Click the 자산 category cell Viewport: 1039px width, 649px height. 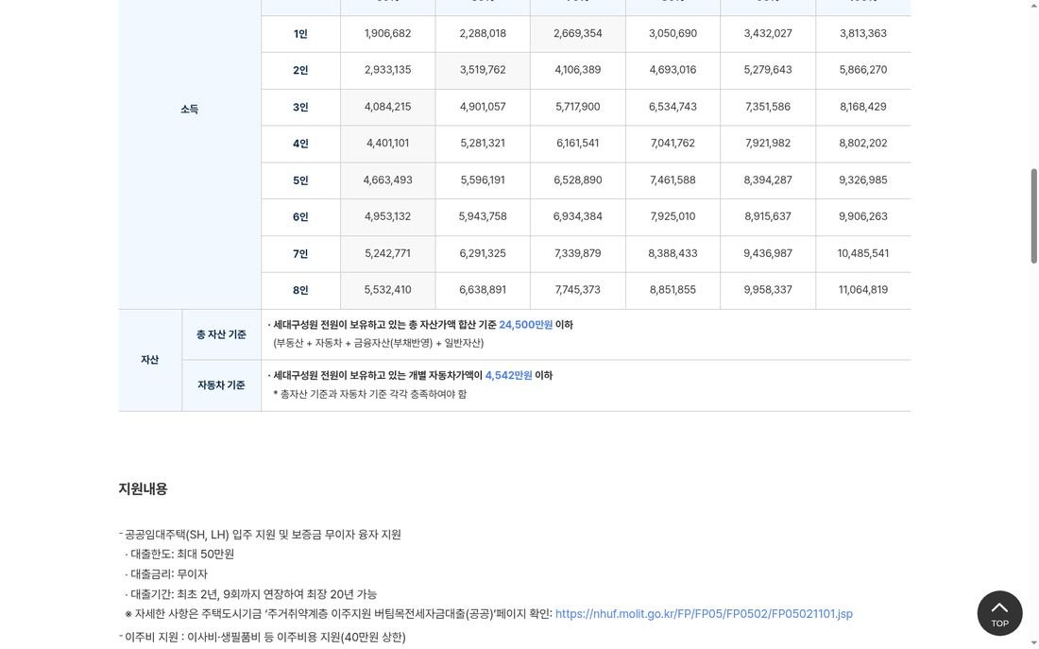tap(150, 360)
